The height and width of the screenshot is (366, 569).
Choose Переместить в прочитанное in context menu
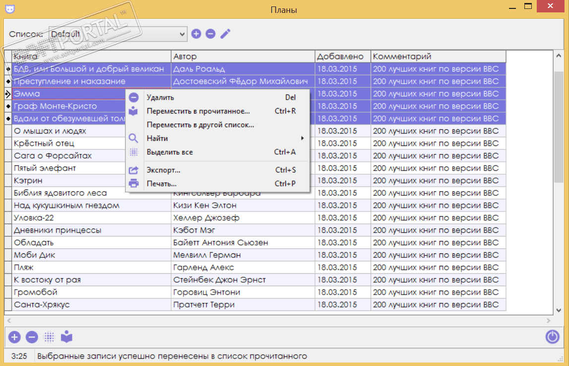pyautogui.click(x=218, y=111)
